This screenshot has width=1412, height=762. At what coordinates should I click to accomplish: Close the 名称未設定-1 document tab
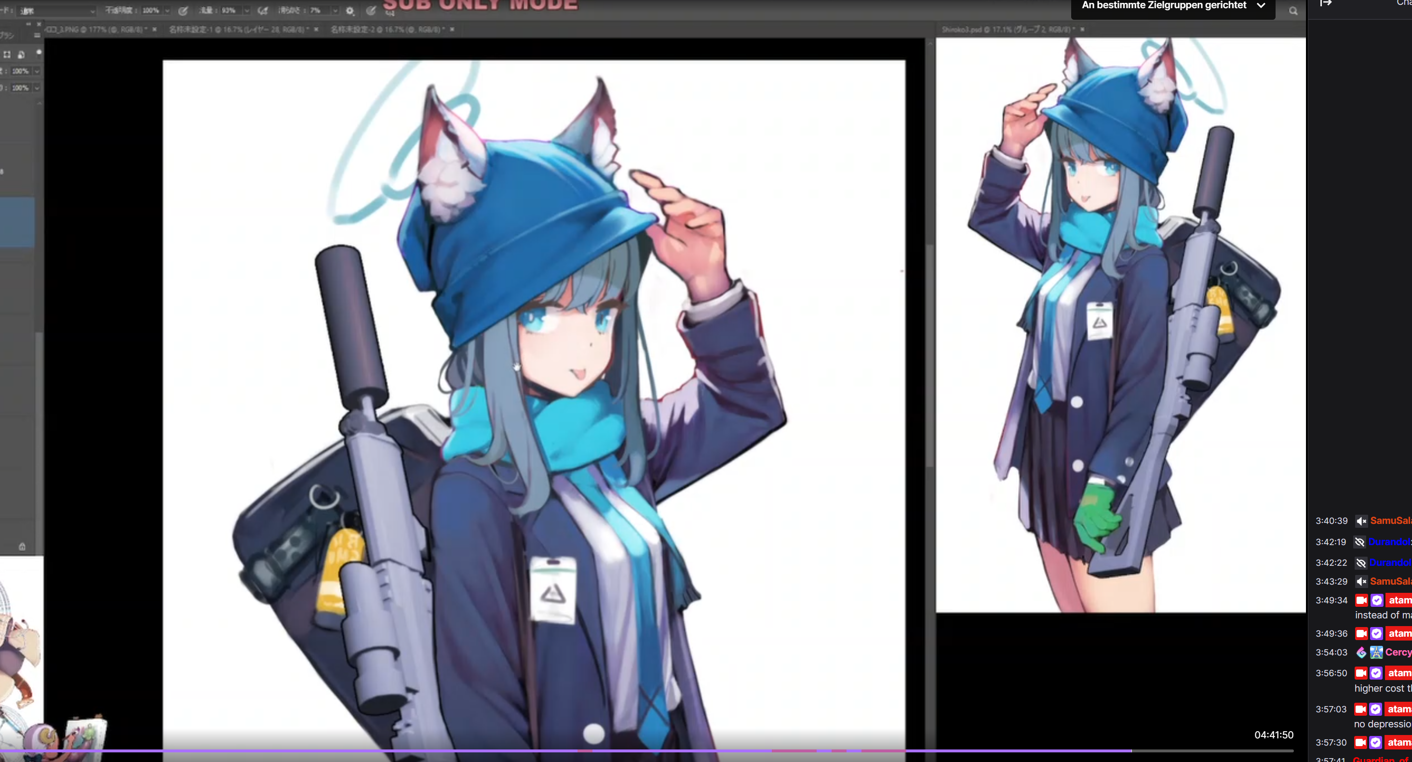point(316,29)
